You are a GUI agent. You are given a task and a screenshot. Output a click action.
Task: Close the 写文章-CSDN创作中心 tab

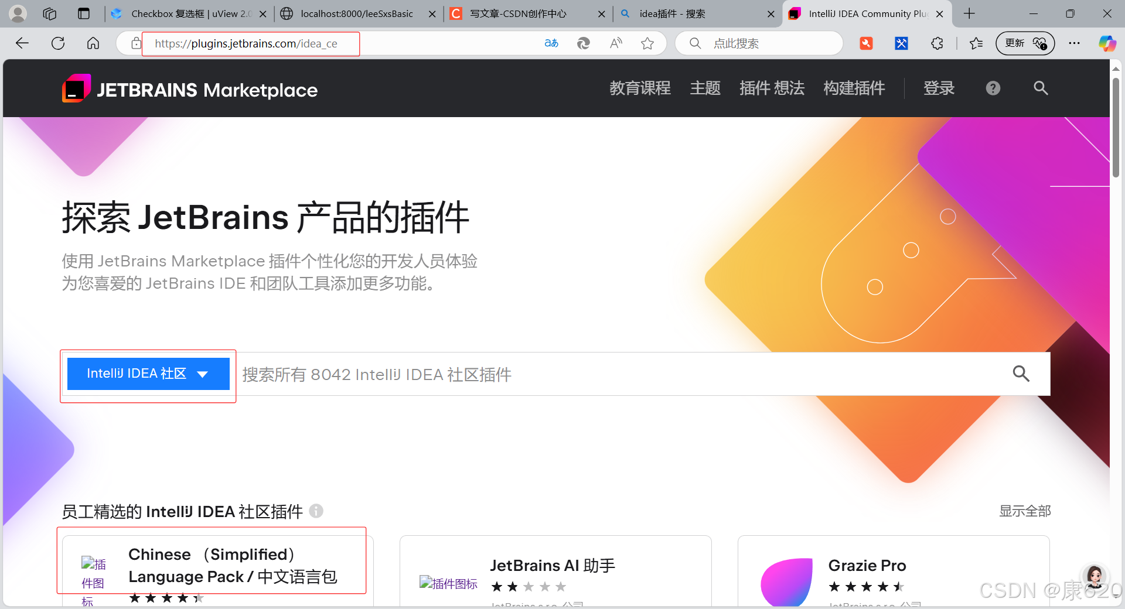pos(602,14)
